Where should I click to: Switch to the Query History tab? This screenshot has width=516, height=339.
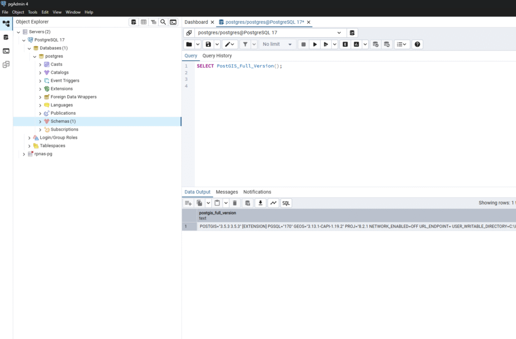coord(217,56)
